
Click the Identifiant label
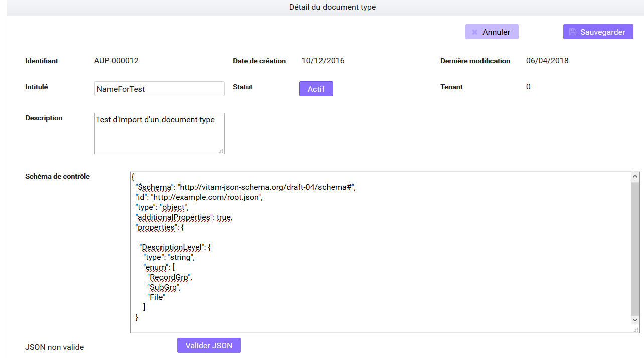click(42, 61)
